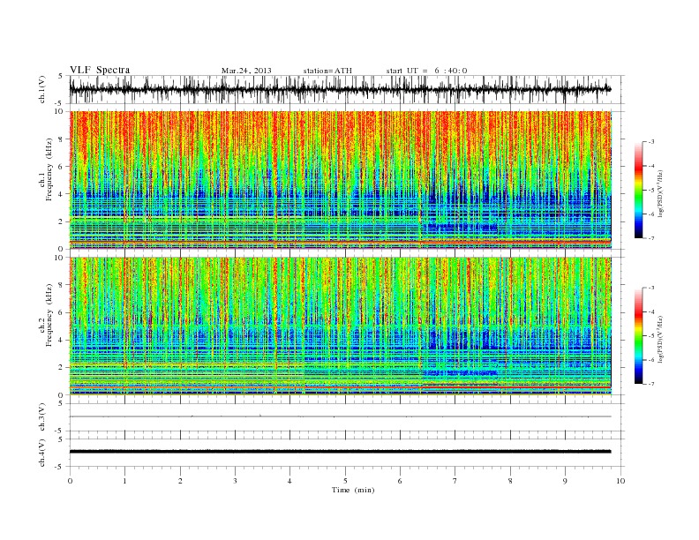Click the "ch.3(V)" axis label
This screenshot has height=540, width=699.
tap(41, 416)
